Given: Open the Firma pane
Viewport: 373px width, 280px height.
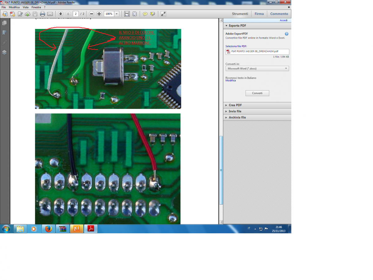Looking at the screenshot, I should click(259, 14).
